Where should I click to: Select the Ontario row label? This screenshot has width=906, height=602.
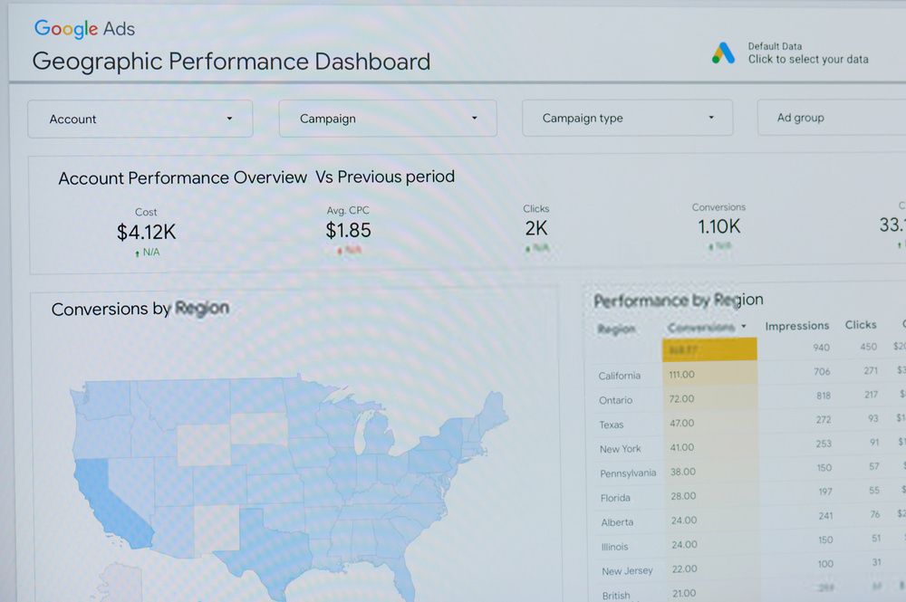point(615,400)
